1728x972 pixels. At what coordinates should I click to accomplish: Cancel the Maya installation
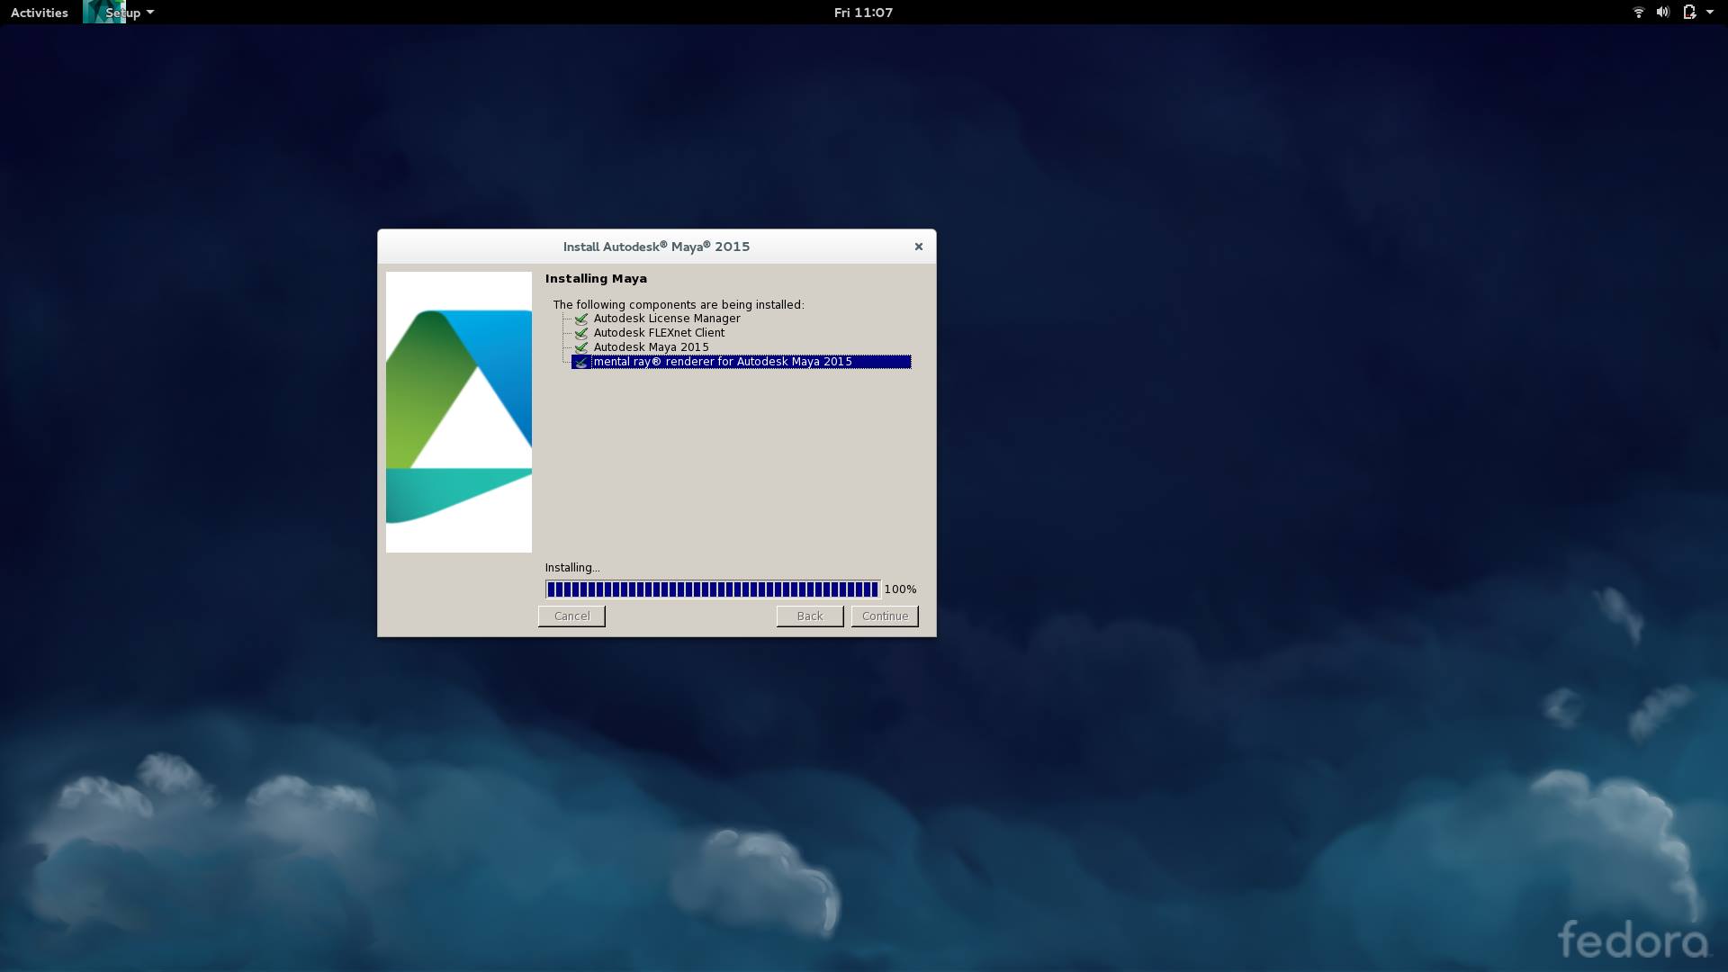click(571, 616)
